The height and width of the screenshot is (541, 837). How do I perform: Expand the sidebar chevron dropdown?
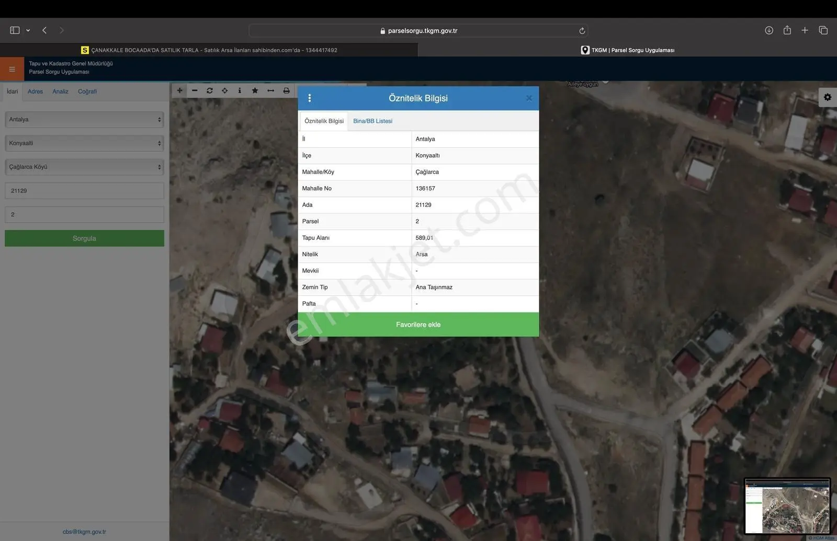tap(28, 30)
